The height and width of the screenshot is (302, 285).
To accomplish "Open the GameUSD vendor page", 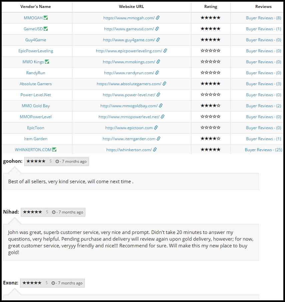I will (x=33, y=29).
